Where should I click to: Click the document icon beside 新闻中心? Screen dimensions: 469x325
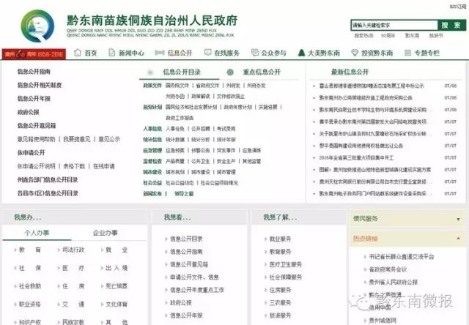pos(111,53)
